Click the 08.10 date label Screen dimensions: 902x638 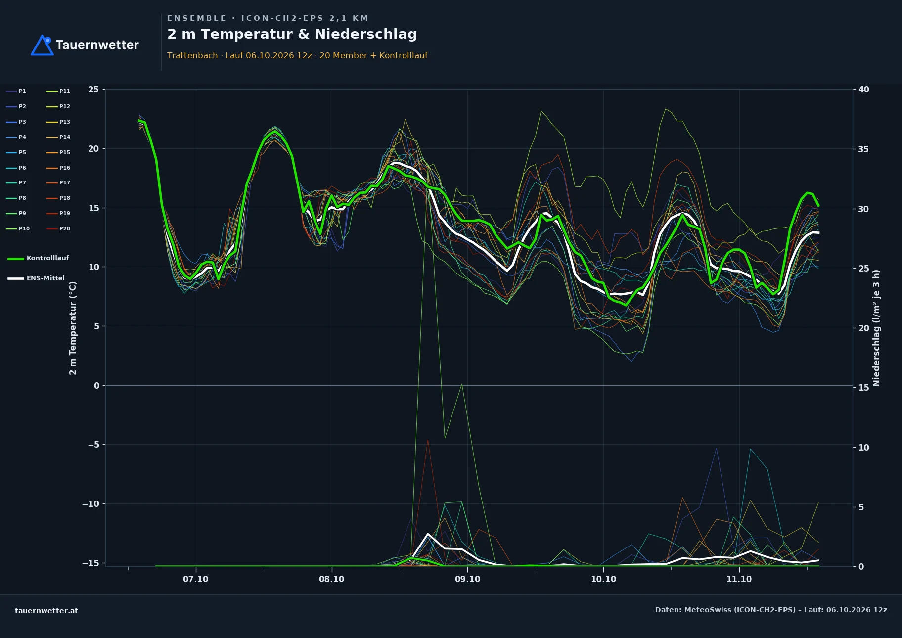coord(331,579)
